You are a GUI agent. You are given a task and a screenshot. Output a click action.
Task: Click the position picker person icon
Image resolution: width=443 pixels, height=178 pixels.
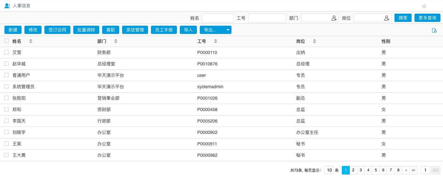click(x=387, y=18)
